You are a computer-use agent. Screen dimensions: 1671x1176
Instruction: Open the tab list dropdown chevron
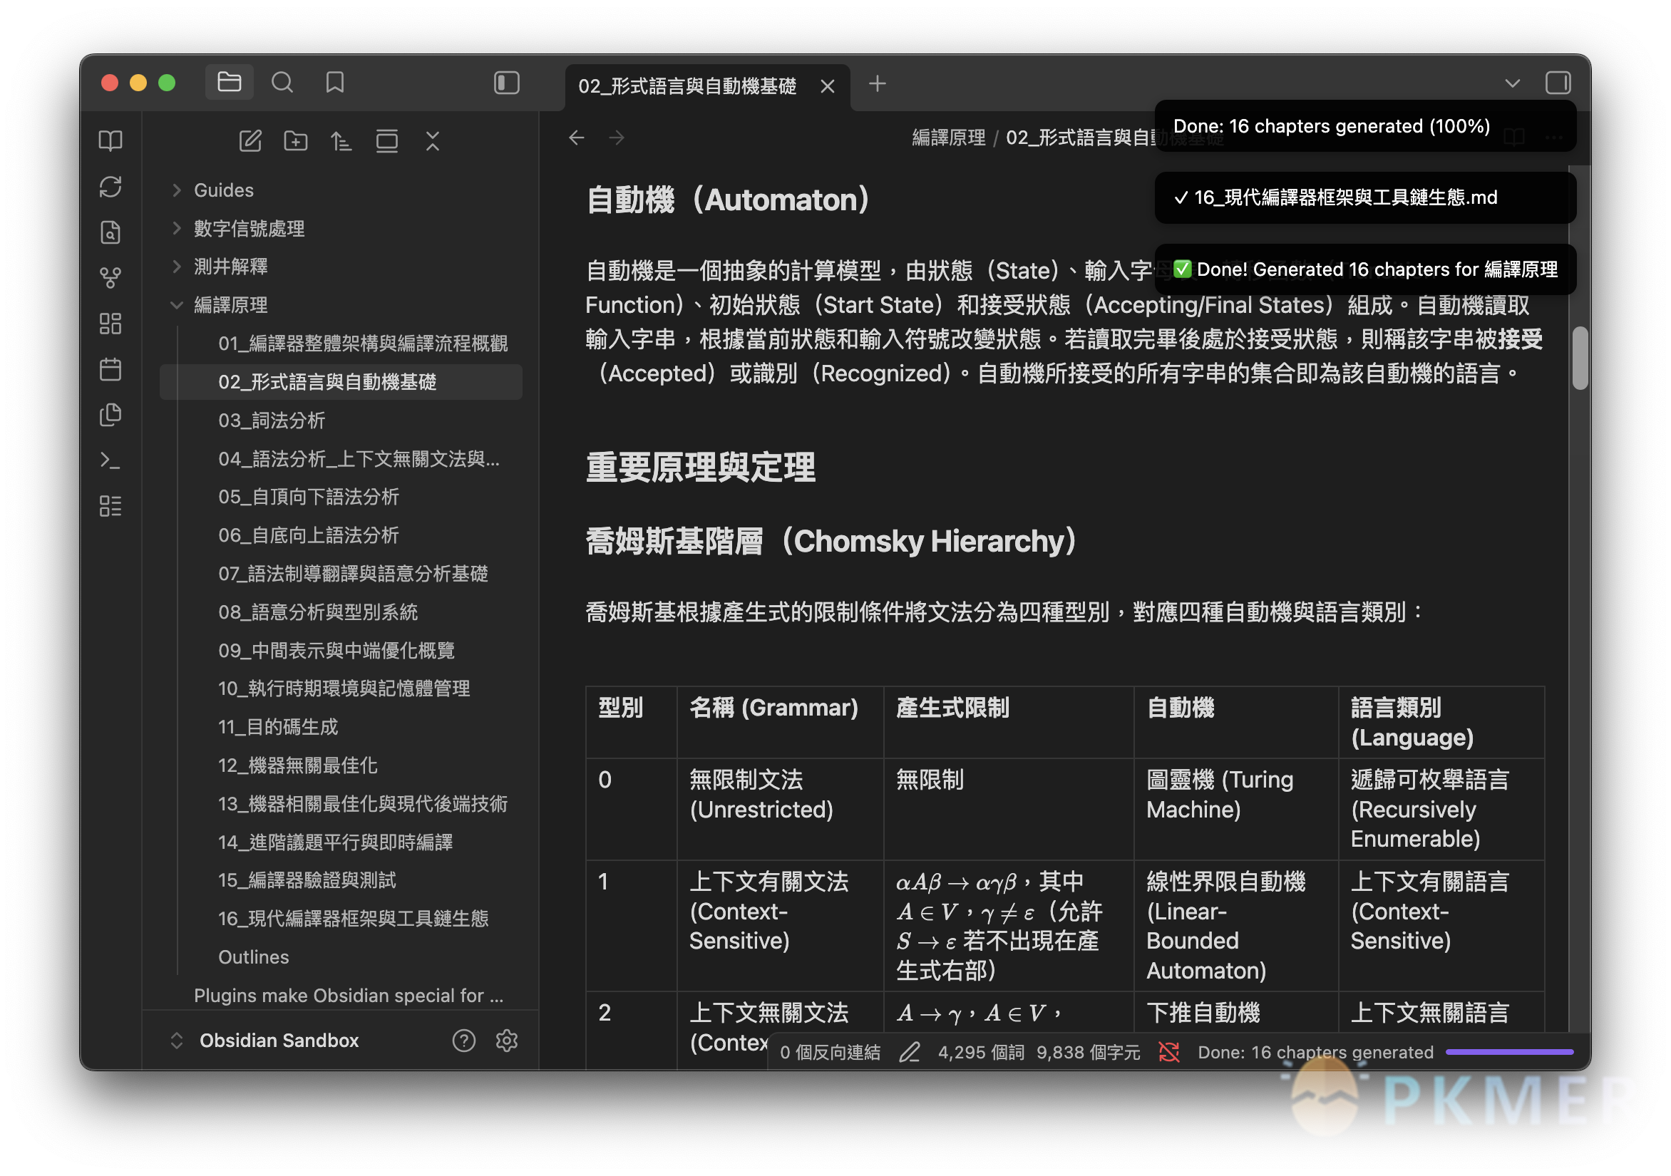pyautogui.click(x=1512, y=83)
